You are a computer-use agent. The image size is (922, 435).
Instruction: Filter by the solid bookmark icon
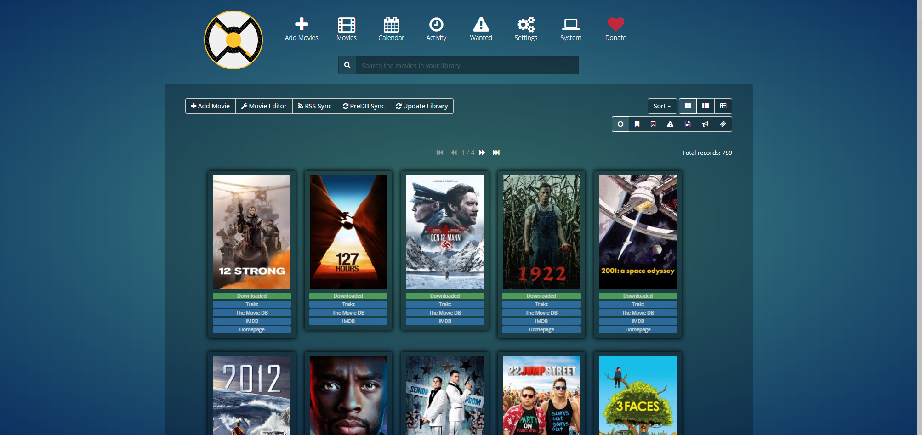click(x=637, y=124)
